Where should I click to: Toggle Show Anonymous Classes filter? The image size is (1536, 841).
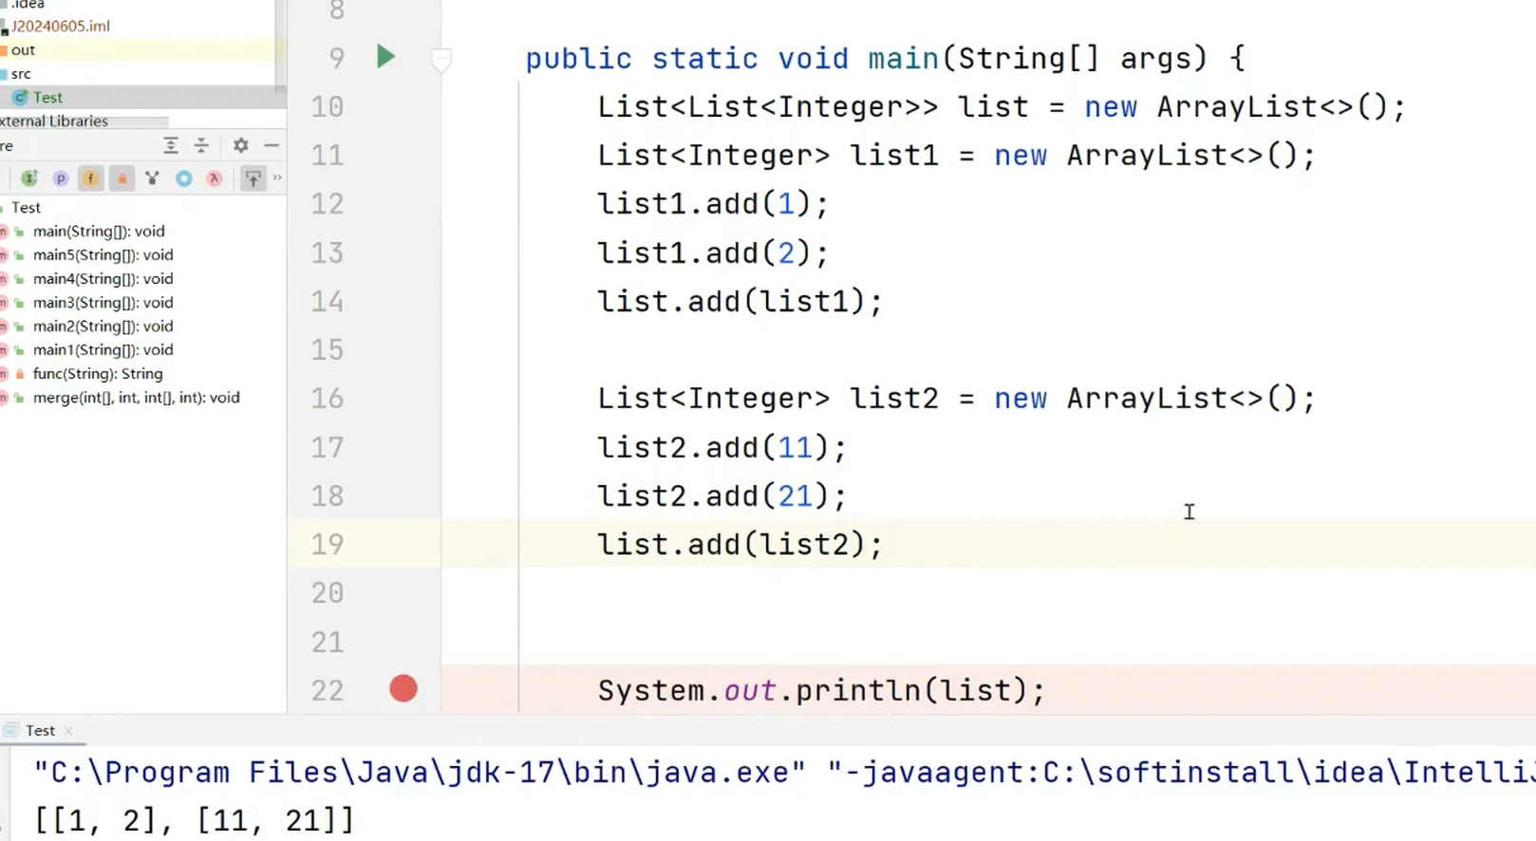152,178
